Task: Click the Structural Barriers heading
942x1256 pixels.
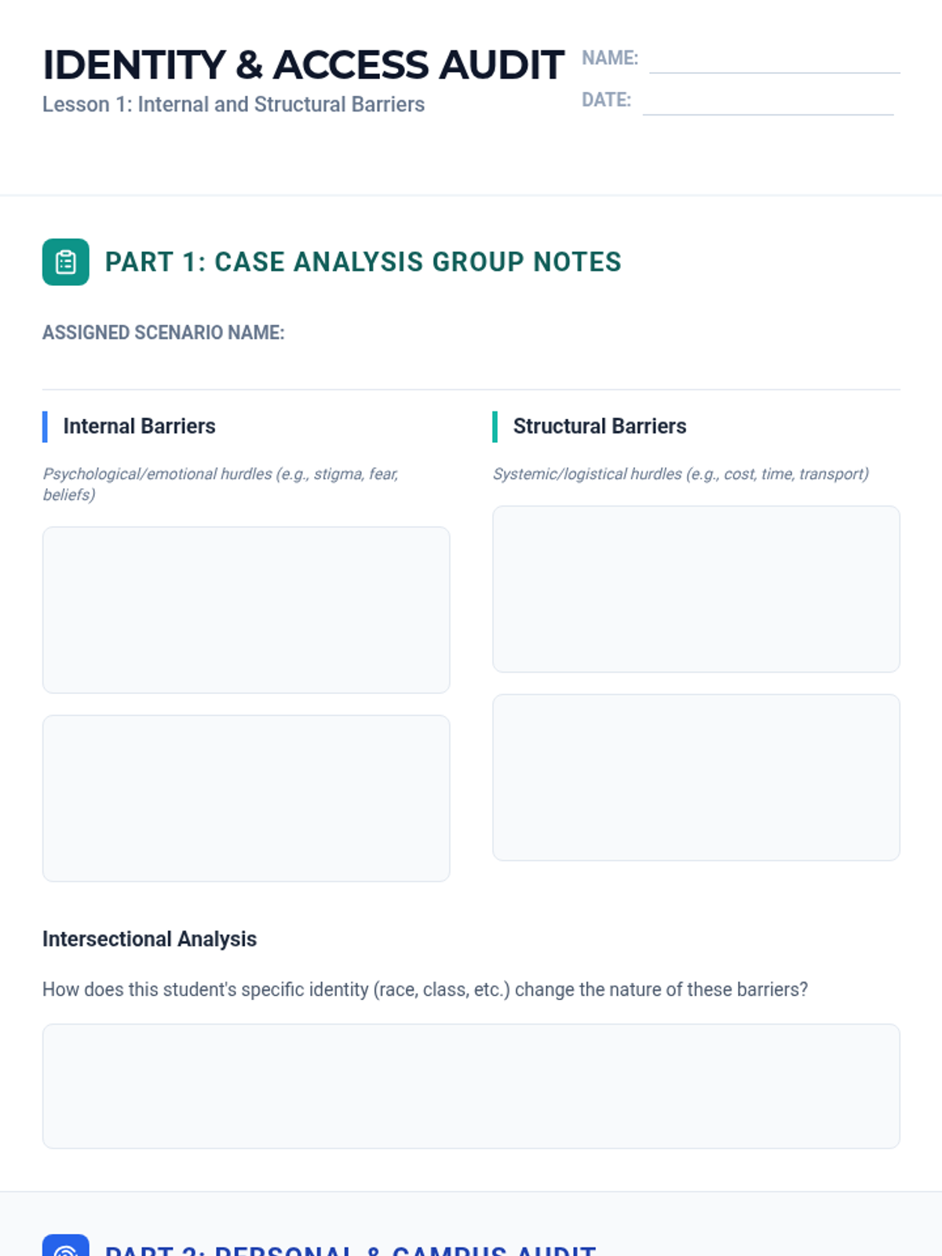Action: (600, 426)
